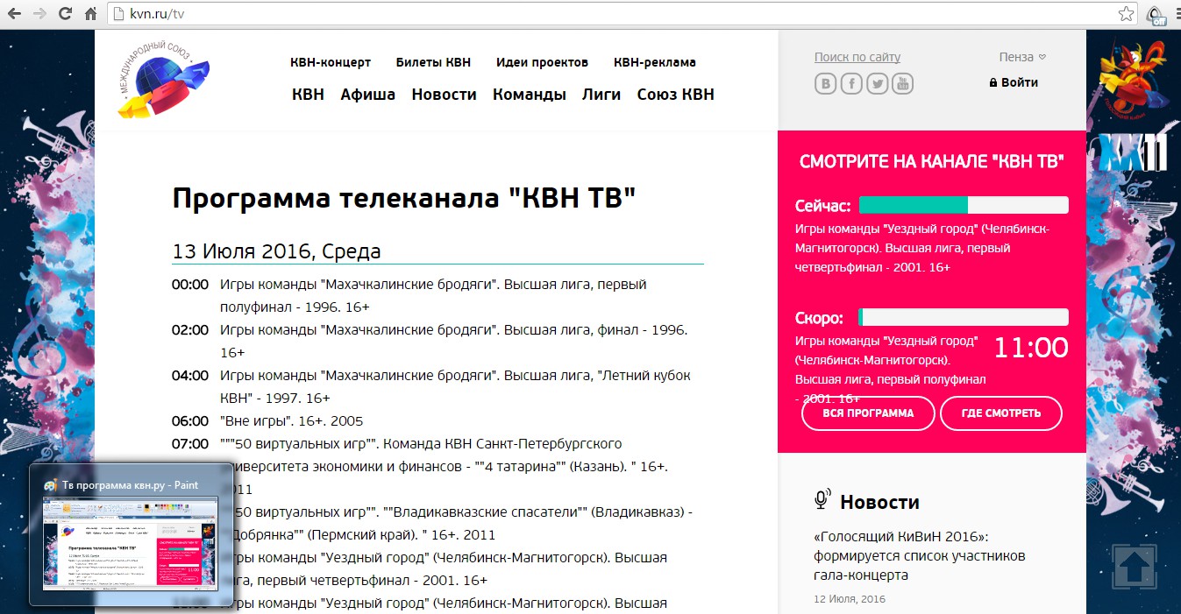The image size is (1181, 614).
Task: Go back with the browser back arrow
Action: [x=15, y=14]
